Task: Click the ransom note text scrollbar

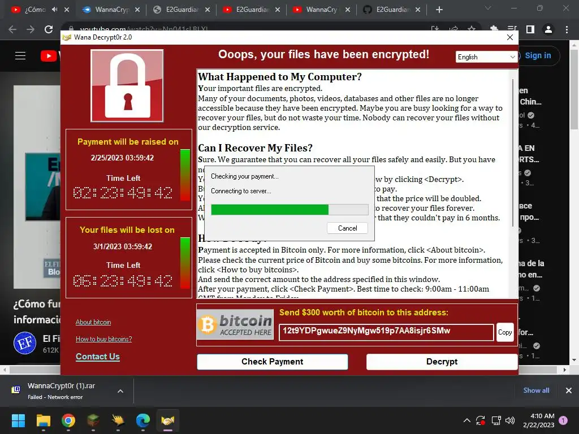Action: pos(513,153)
